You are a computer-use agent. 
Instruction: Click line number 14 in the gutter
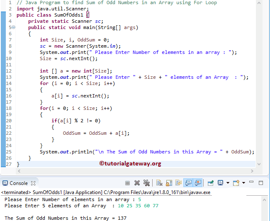pos(9,83)
